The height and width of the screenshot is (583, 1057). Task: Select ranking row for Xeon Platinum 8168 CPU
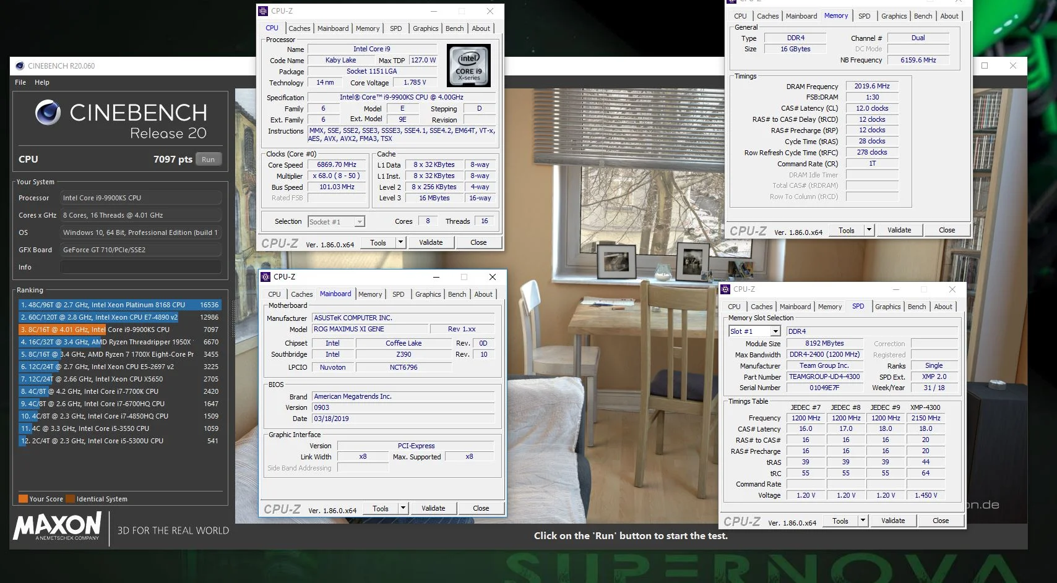tap(119, 305)
